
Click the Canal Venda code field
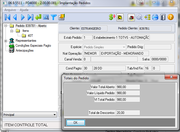86,59
